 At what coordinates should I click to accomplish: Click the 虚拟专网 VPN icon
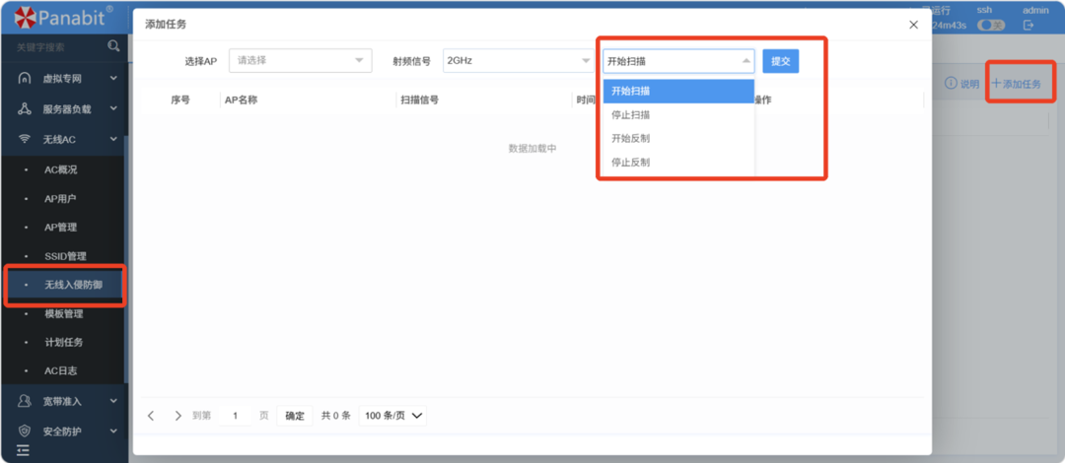tap(25, 79)
